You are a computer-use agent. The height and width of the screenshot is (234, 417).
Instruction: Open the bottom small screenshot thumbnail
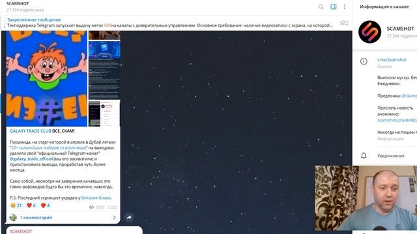(x=104, y=113)
